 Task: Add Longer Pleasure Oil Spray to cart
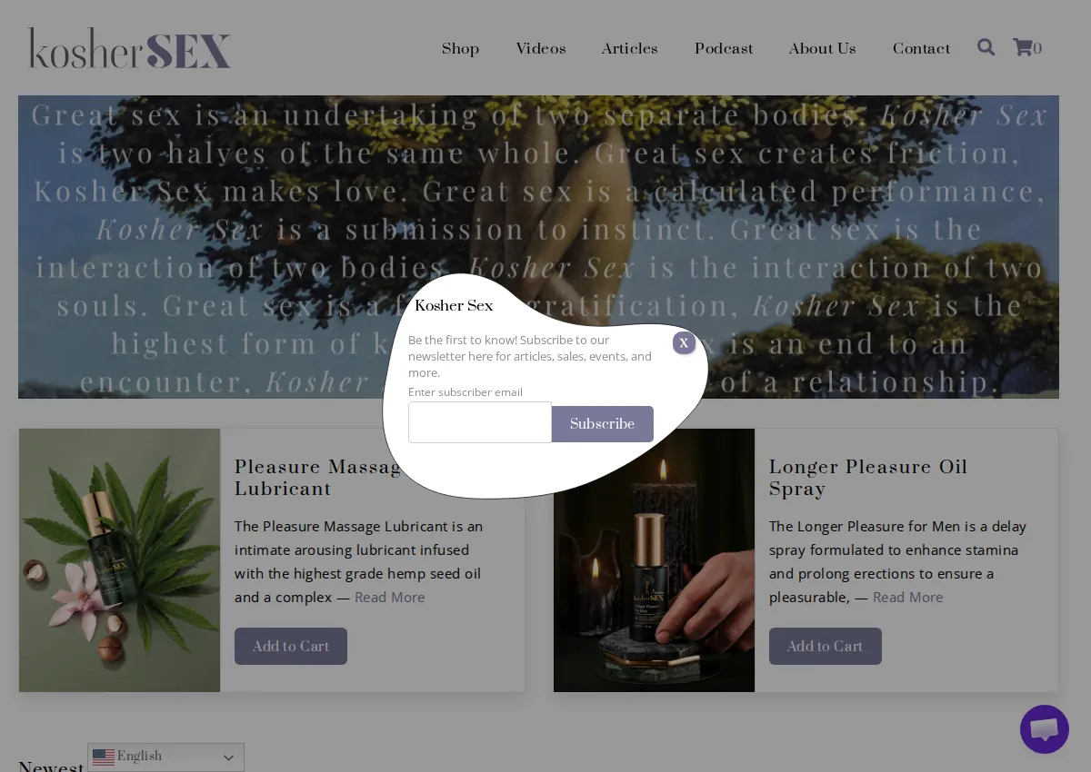[826, 647]
